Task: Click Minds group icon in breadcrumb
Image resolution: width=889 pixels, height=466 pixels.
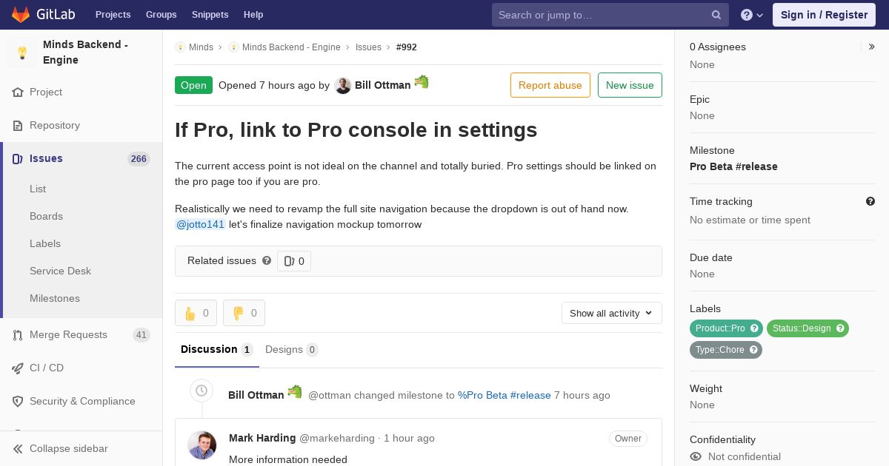Action: click(x=180, y=47)
